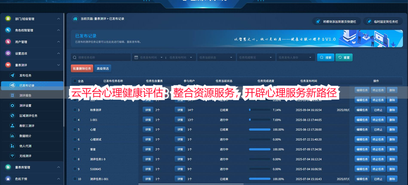Viewport: 408px width, 185px height.
Task: Click the gear icon beside 测评设置
Action: pyautogui.click(x=12, y=105)
